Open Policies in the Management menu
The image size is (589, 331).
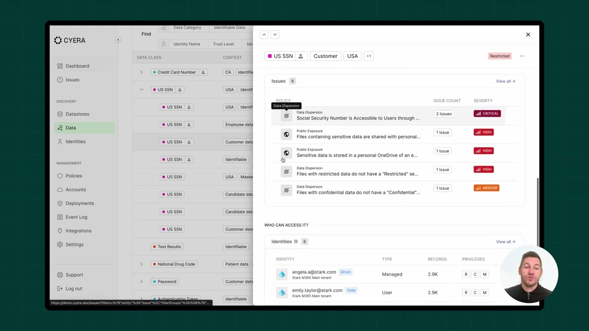(74, 176)
